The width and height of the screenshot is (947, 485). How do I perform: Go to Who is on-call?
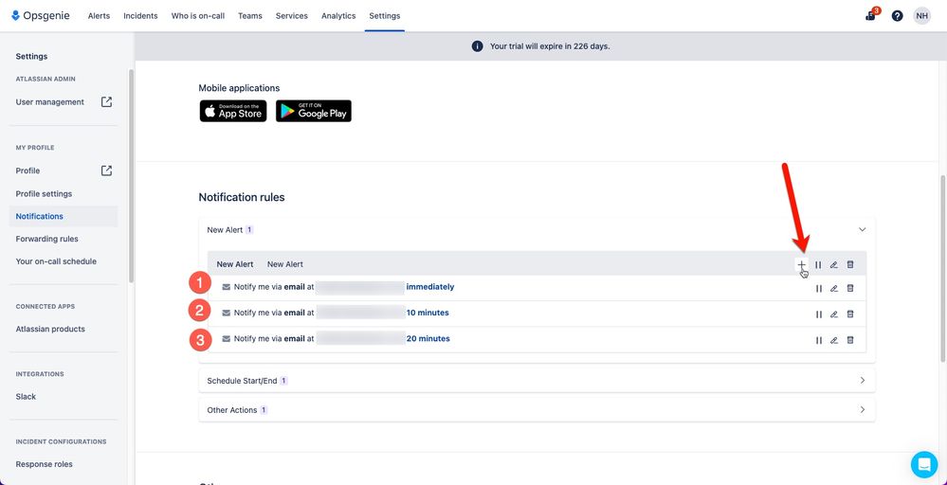coord(198,16)
